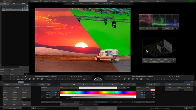
Task: Click the fullscreen expand icon in left viewer
Action: pyautogui.click(x=38, y=79)
